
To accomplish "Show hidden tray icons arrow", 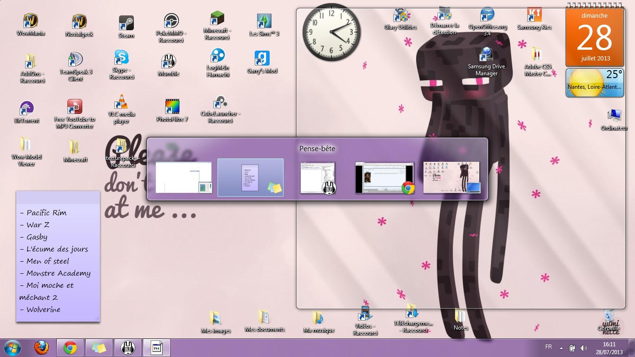I will click(x=561, y=348).
